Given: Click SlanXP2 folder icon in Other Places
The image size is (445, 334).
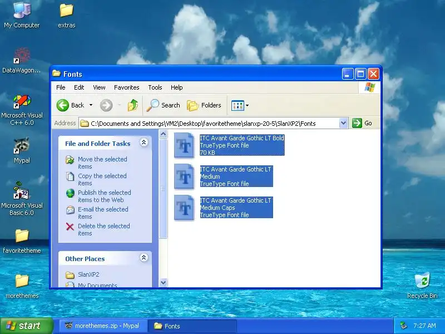Looking at the screenshot, I should (x=70, y=275).
